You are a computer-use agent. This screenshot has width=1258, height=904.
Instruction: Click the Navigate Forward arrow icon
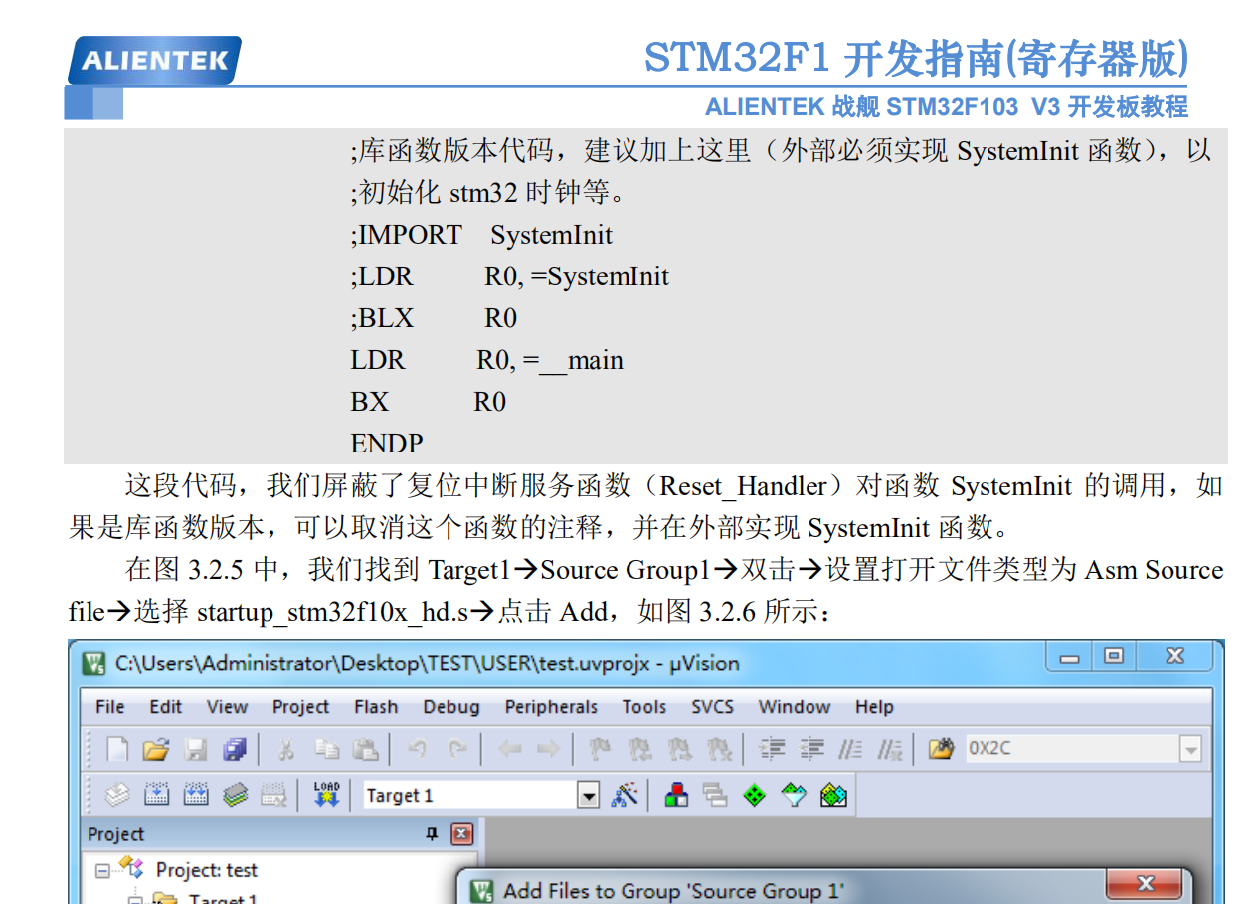[x=547, y=749]
